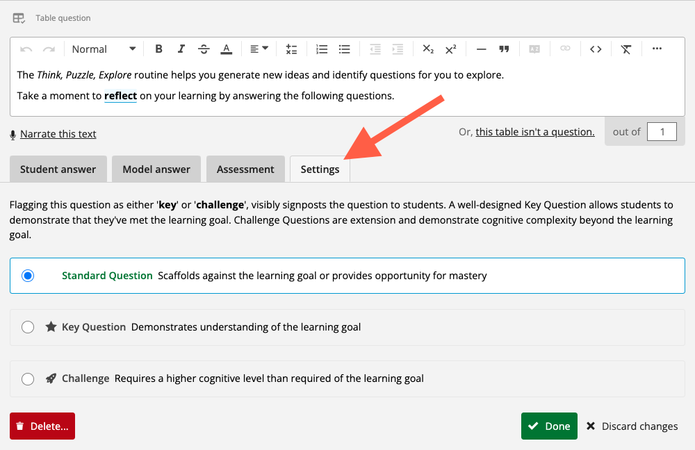Screen dimensions: 695x450
Task: Click the 'out of' marks field
Action: click(x=662, y=131)
